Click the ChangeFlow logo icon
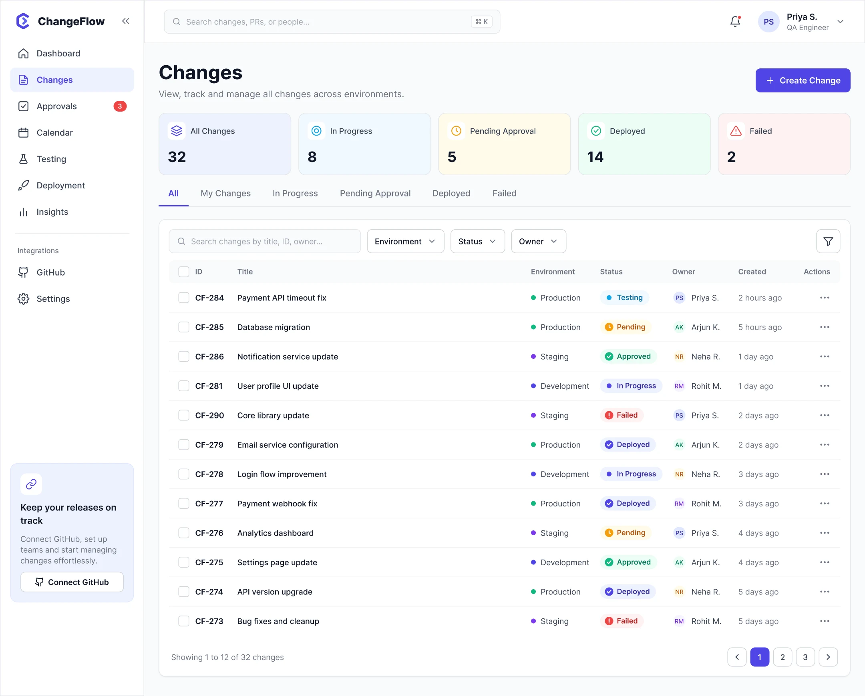This screenshot has height=696, width=865. pyautogui.click(x=23, y=21)
